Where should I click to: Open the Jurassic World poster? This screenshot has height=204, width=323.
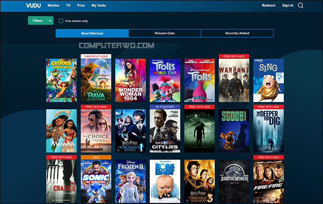point(234,181)
